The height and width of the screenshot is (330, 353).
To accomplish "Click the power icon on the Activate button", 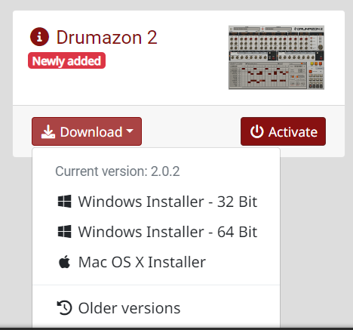I will click(x=257, y=131).
